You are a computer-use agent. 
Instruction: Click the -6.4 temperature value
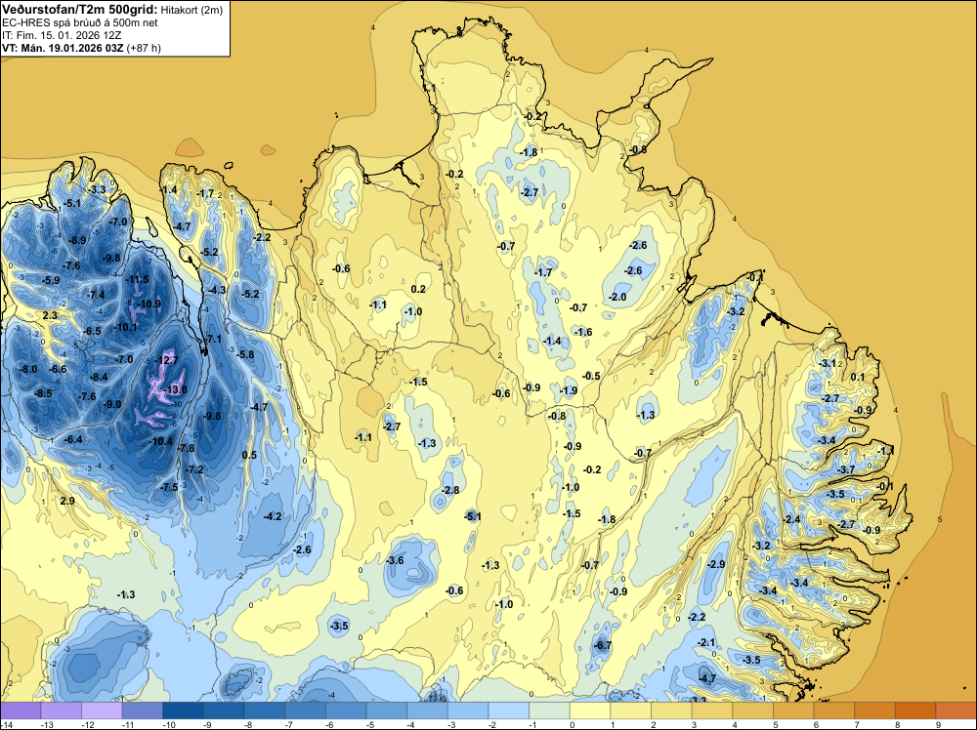[x=73, y=439]
